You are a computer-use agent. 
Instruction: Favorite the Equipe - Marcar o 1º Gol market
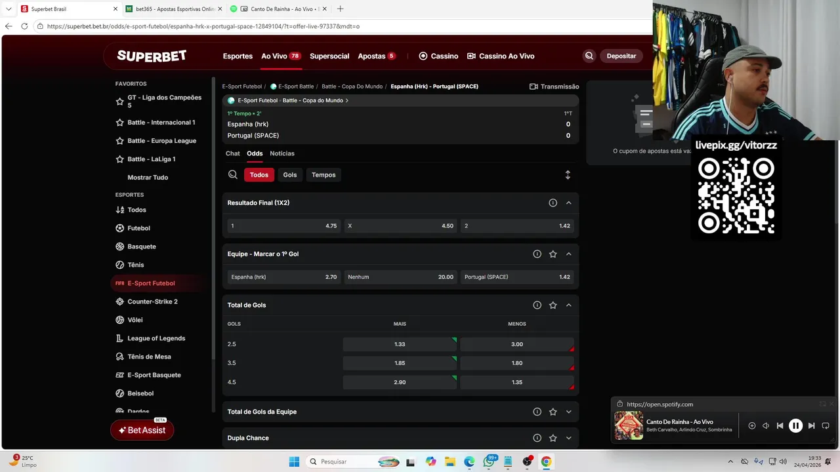[553, 254]
